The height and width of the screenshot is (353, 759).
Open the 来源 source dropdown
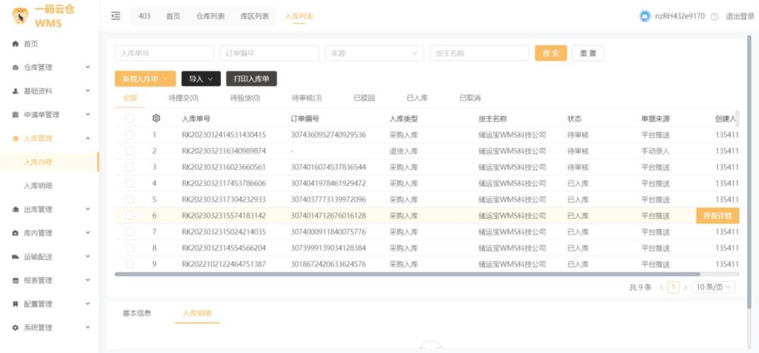(374, 53)
